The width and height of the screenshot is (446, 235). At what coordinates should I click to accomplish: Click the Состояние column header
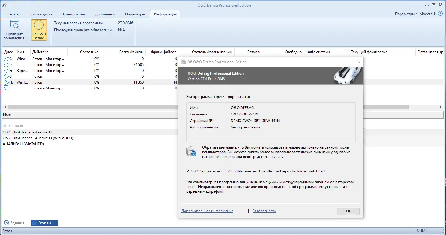click(x=84, y=52)
